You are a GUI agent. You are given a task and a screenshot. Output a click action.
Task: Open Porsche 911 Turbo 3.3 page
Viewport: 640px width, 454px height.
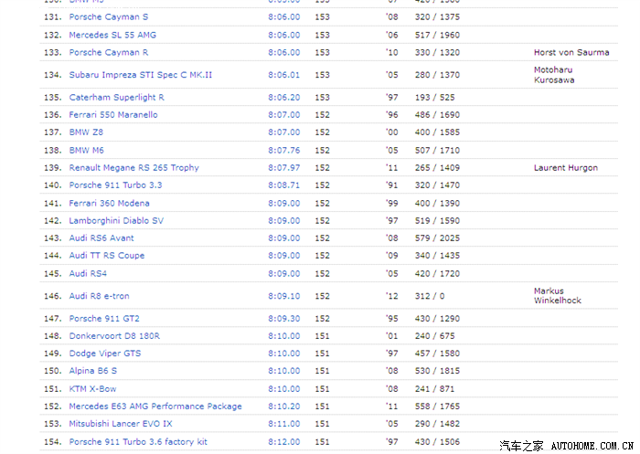(115, 185)
